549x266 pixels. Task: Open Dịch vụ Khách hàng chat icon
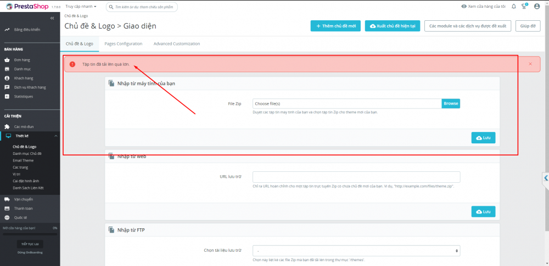(x=7, y=87)
